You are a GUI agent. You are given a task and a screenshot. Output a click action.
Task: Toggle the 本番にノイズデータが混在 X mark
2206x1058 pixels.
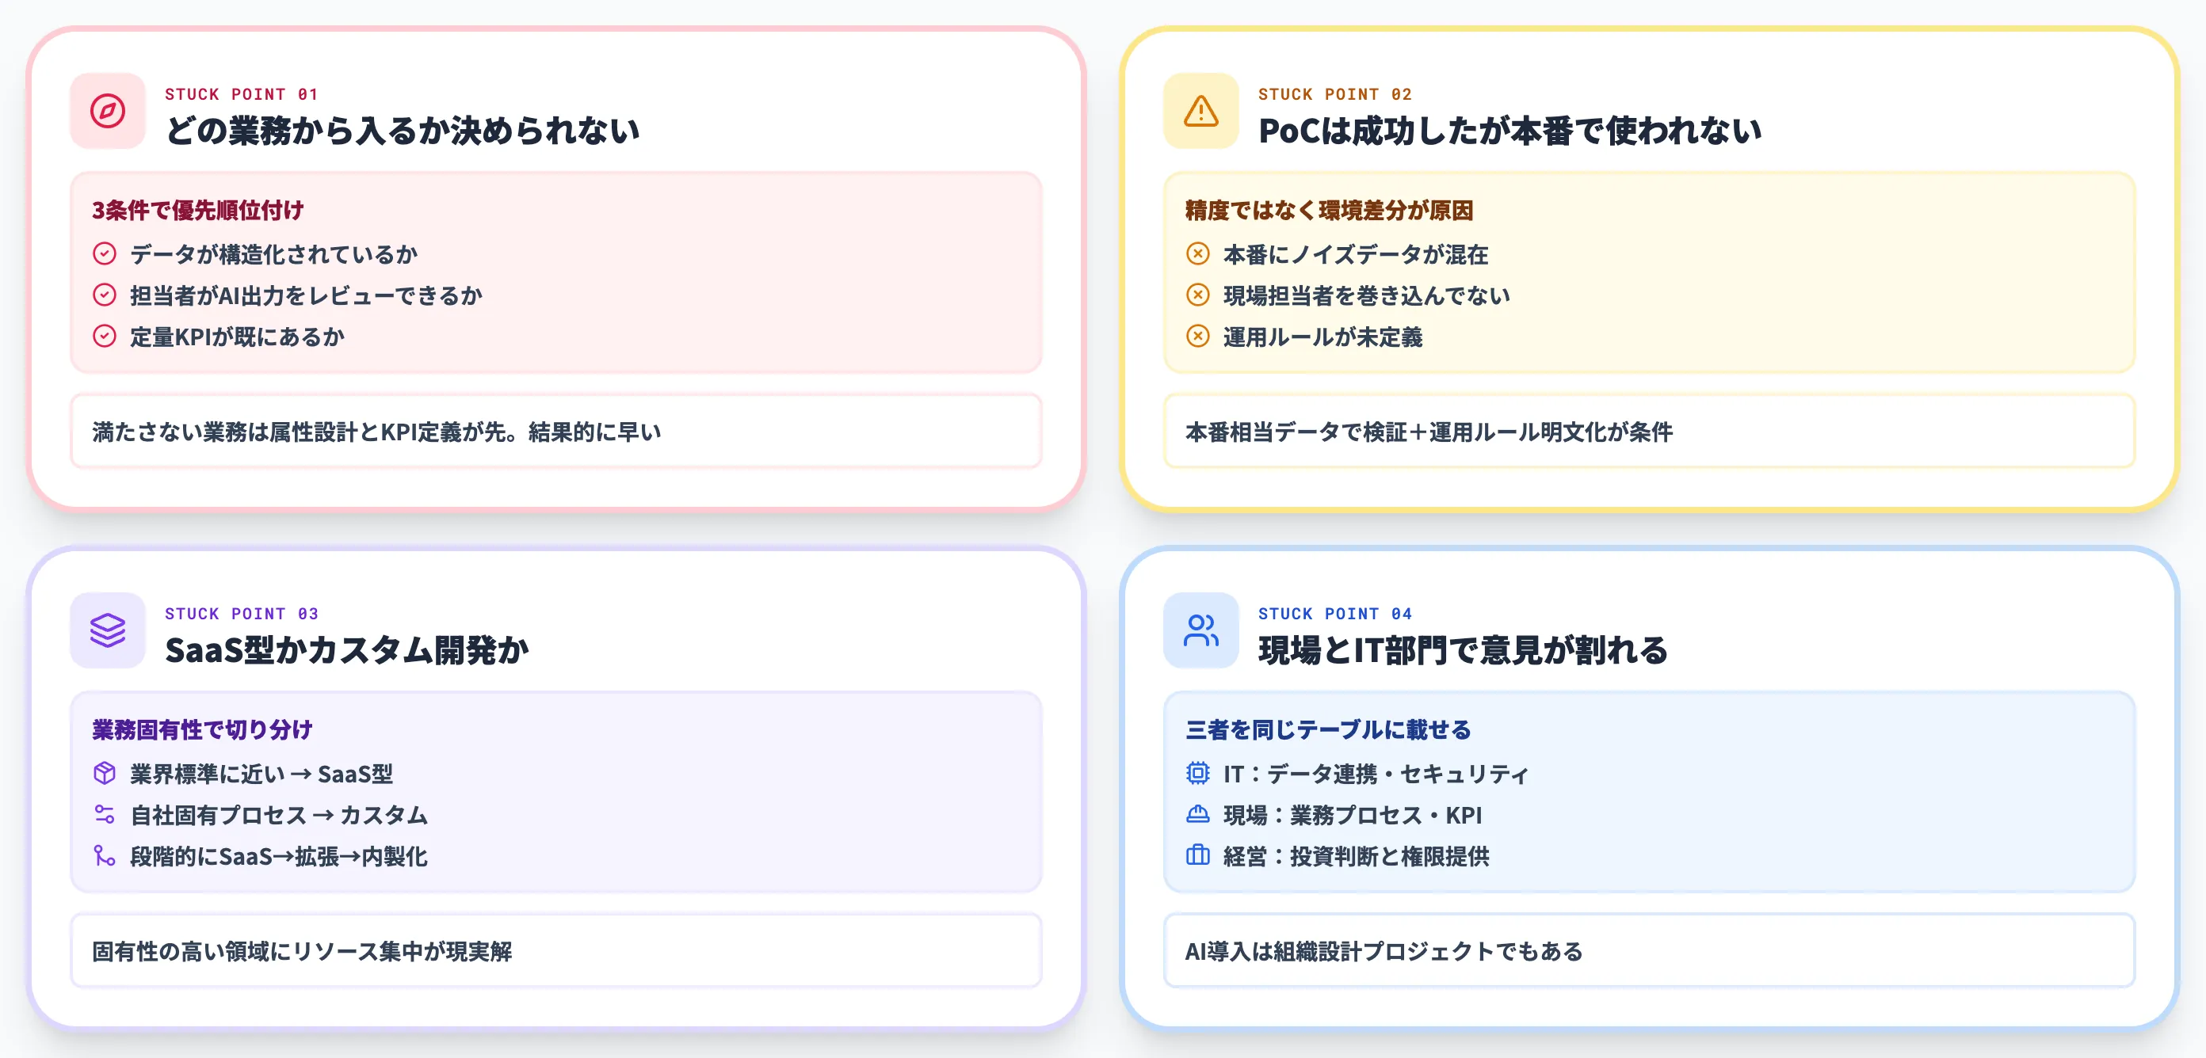(1197, 253)
